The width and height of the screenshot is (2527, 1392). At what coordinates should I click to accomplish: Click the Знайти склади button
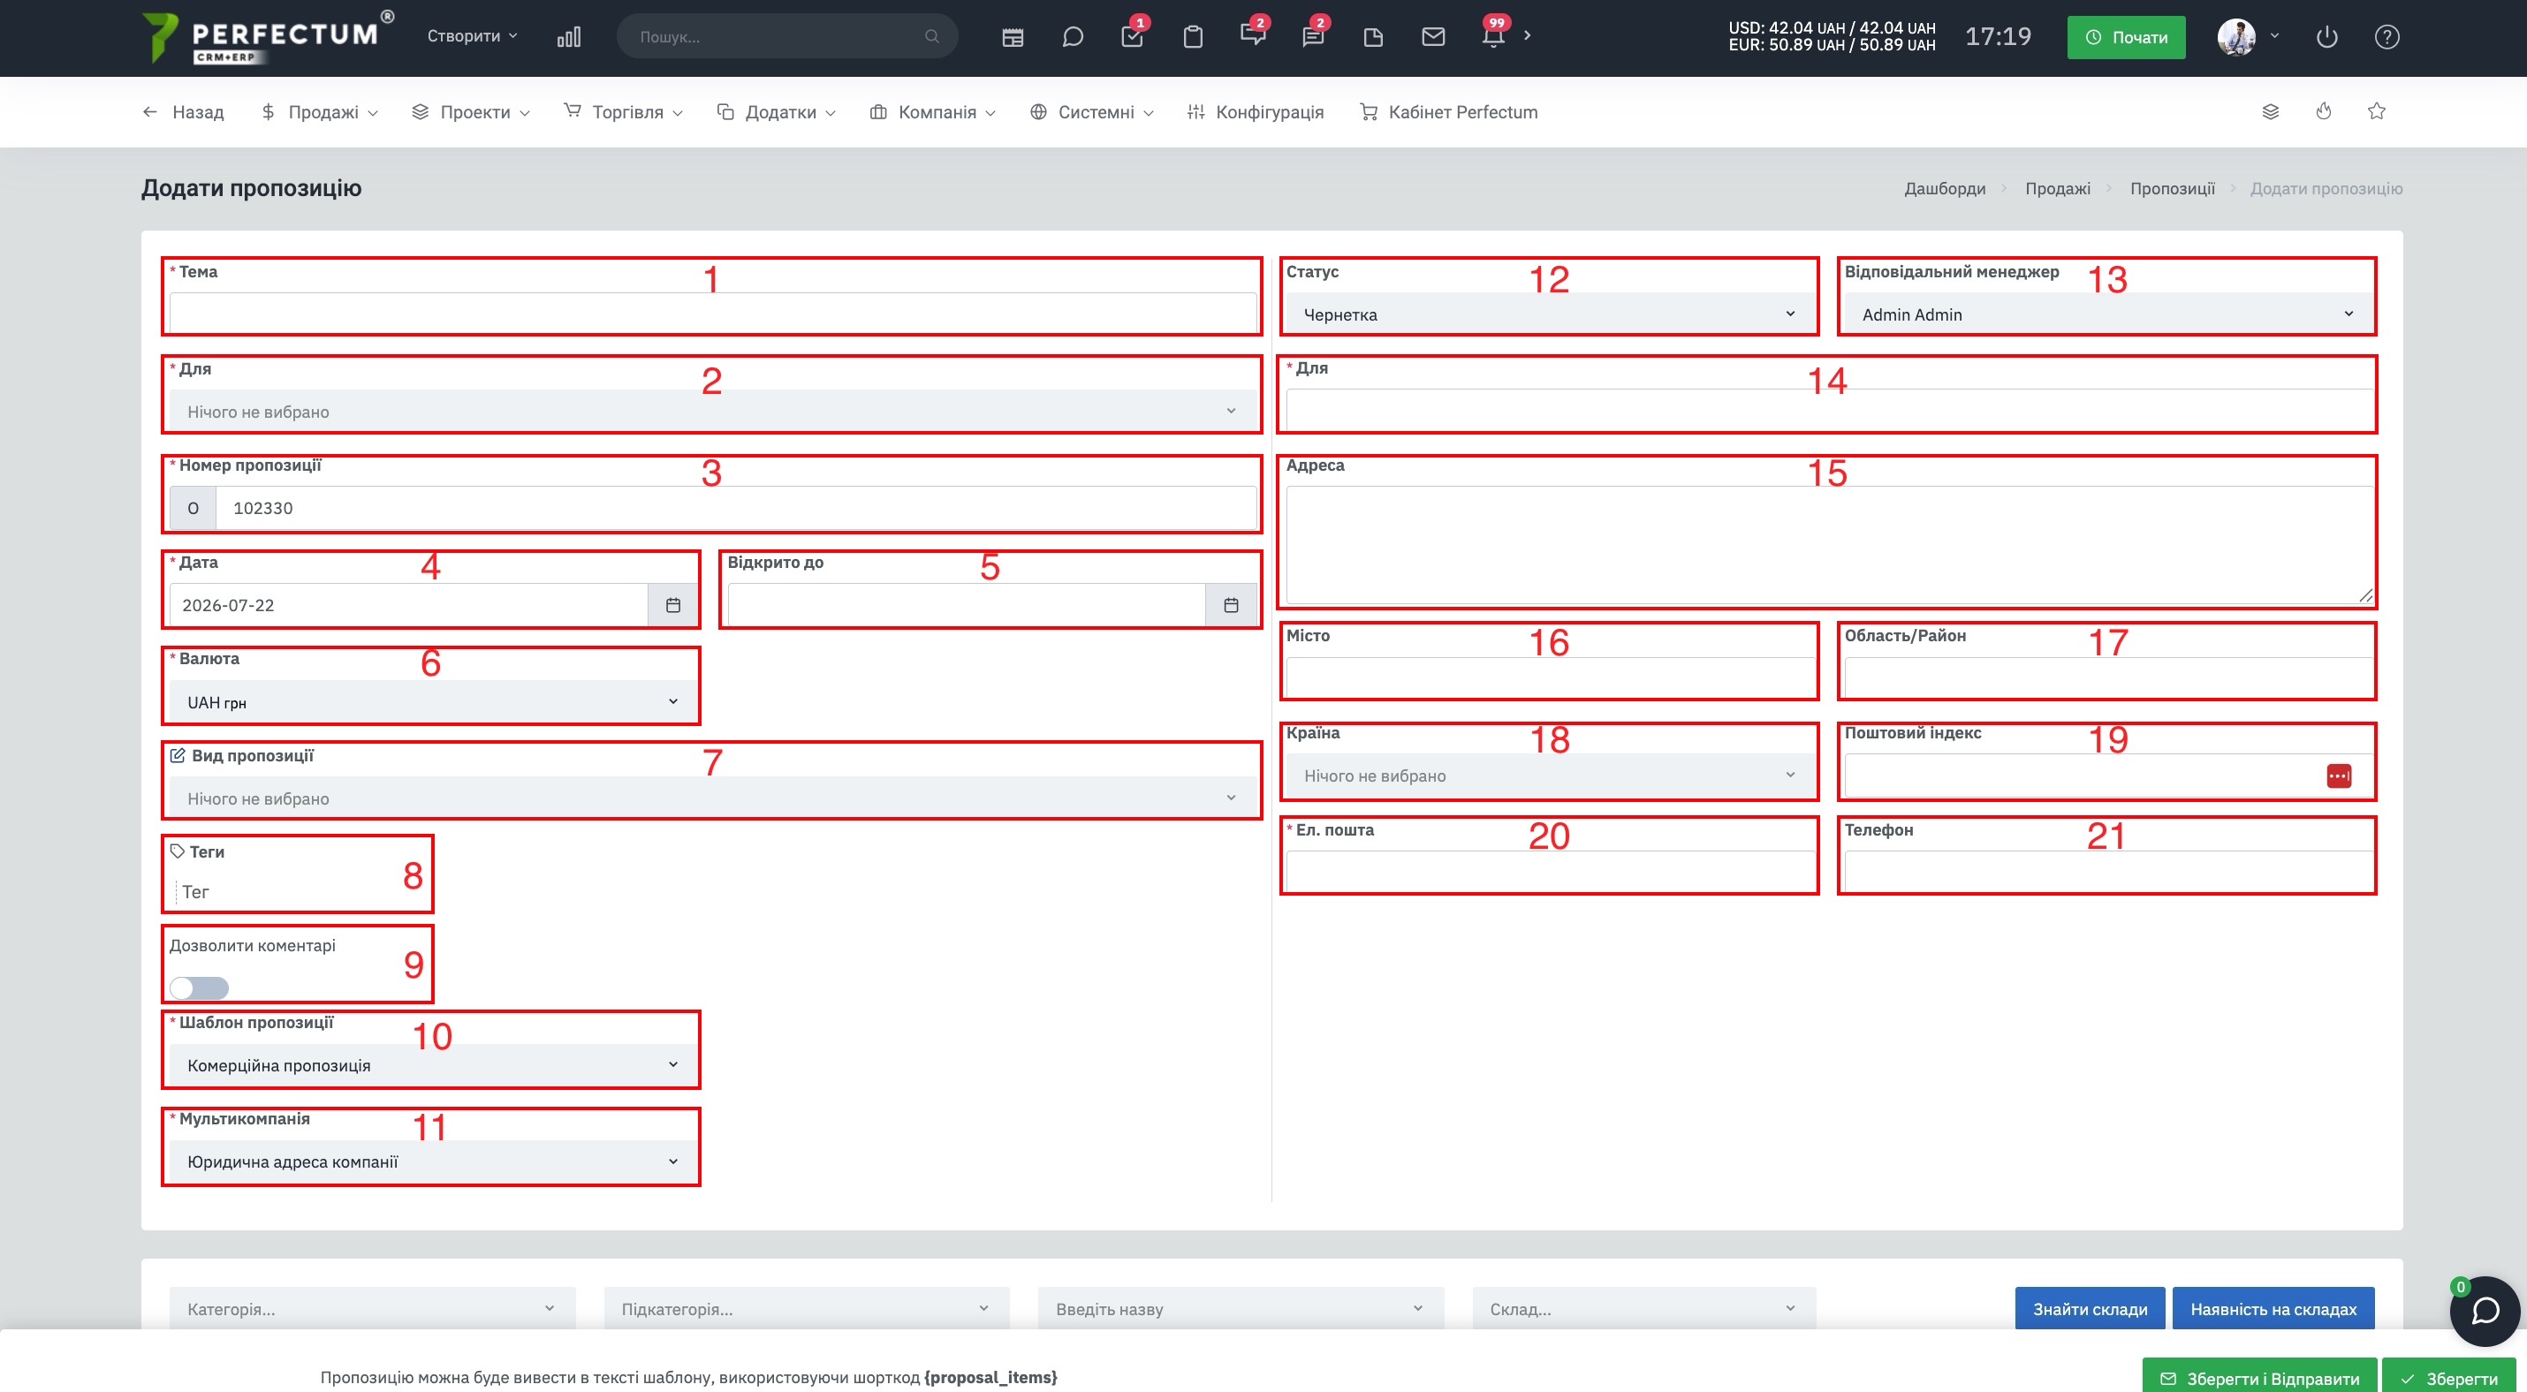2090,1309
